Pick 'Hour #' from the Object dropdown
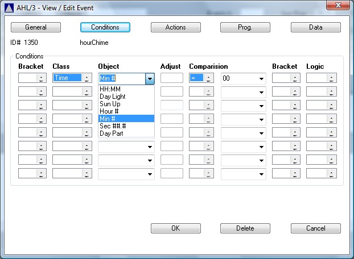The height and width of the screenshot is (259, 354). pos(126,111)
